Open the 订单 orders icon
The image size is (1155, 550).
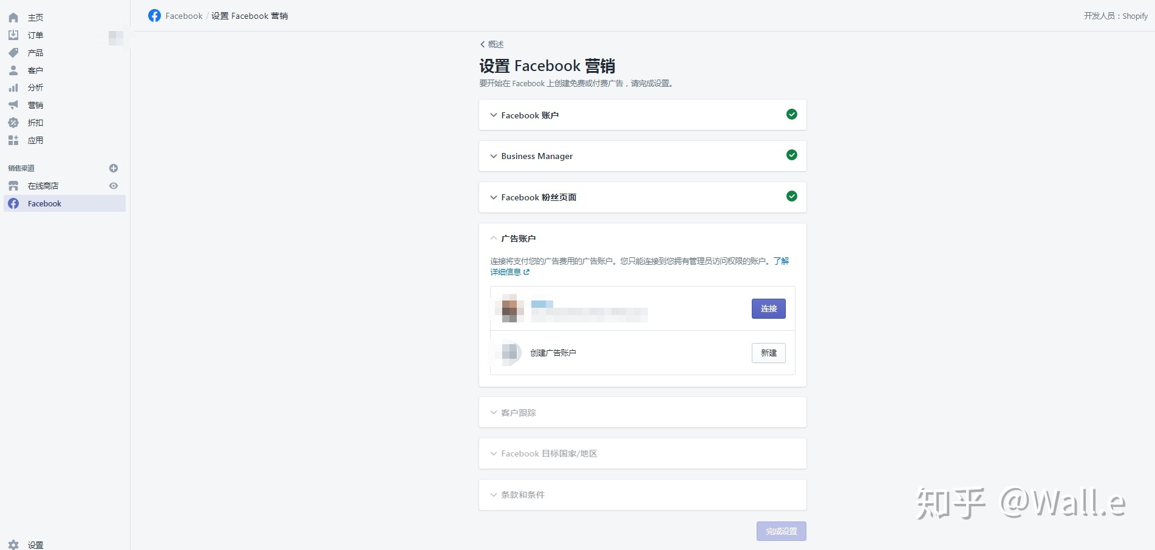tap(13, 35)
